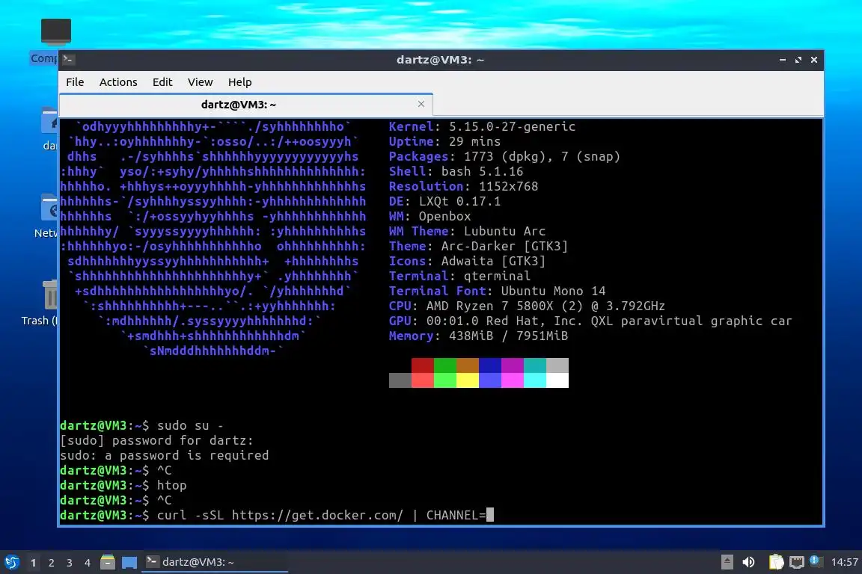
Task: Click the network connection tray icon
Action: [796, 562]
